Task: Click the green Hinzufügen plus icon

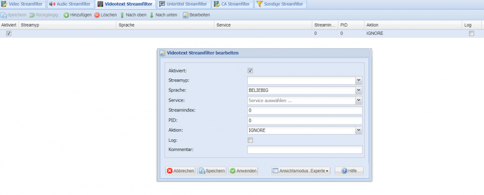Action: 66,15
